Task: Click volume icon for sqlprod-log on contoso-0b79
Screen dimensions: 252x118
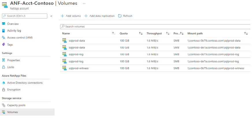Action: tap(64, 55)
